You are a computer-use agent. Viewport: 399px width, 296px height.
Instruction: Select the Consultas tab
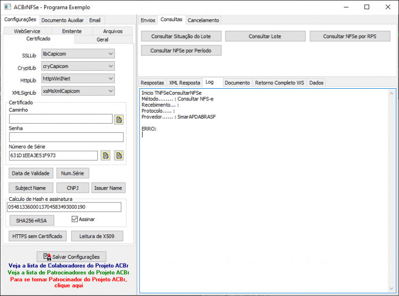(x=171, y=20)
